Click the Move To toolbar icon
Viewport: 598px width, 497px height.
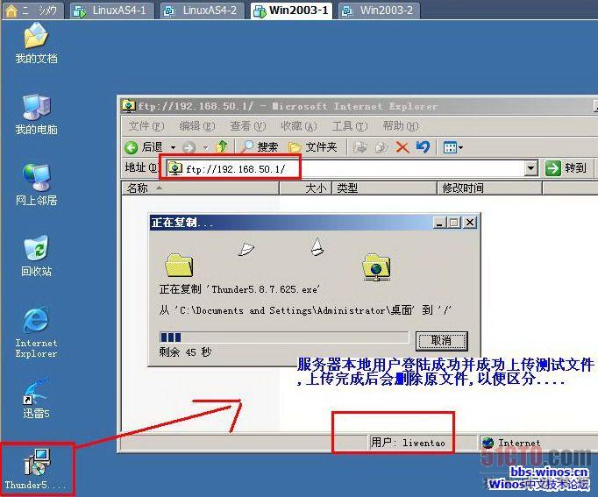[360, 147]
